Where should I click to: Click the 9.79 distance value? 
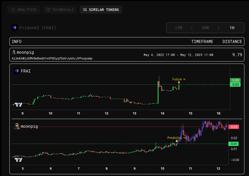click(x=237, y=55)
